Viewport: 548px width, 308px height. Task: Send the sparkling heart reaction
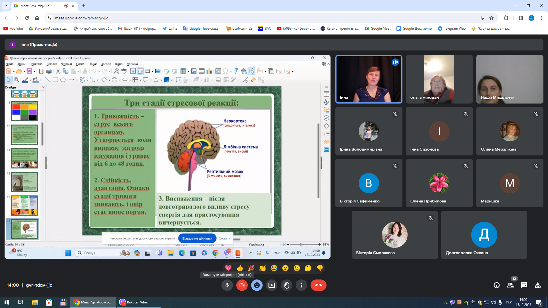[228, 268]
